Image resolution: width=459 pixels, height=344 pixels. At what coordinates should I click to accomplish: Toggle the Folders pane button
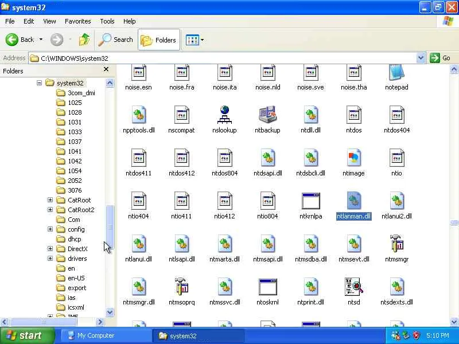click(159, 40)
